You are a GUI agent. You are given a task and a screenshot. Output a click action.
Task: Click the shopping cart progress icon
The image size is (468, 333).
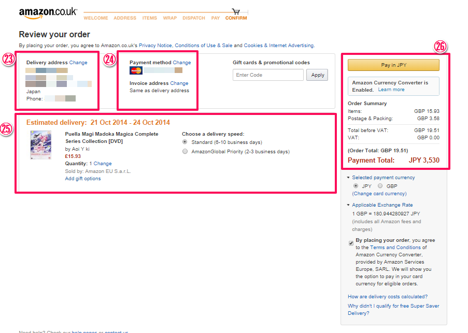[x=236, y=11]
